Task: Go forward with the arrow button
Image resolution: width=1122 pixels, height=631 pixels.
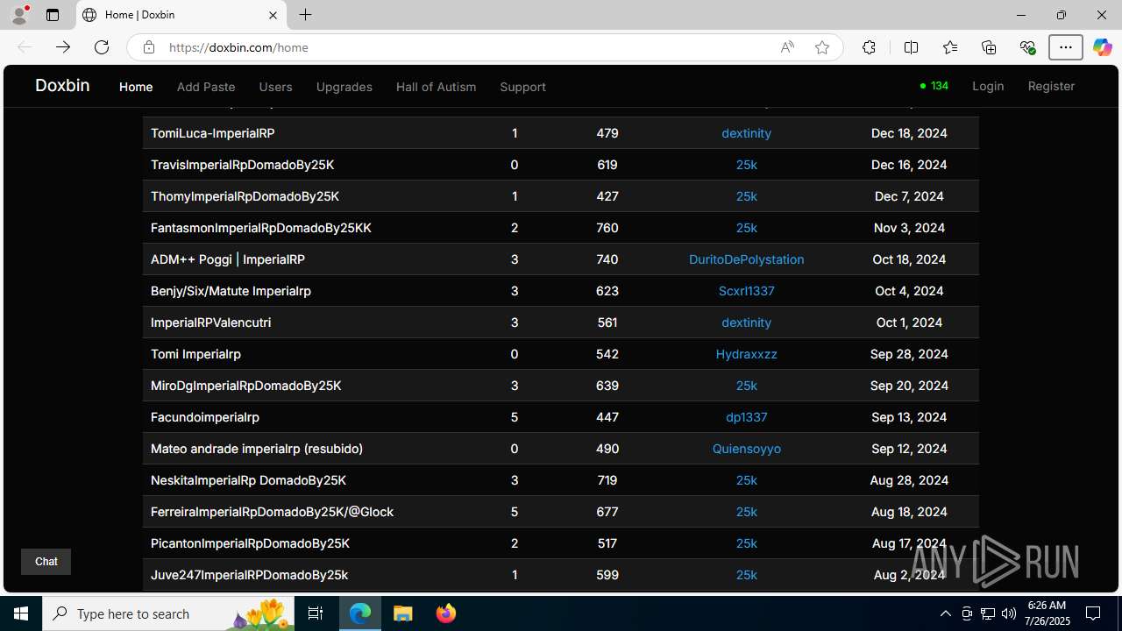Action: click(63, 47)
